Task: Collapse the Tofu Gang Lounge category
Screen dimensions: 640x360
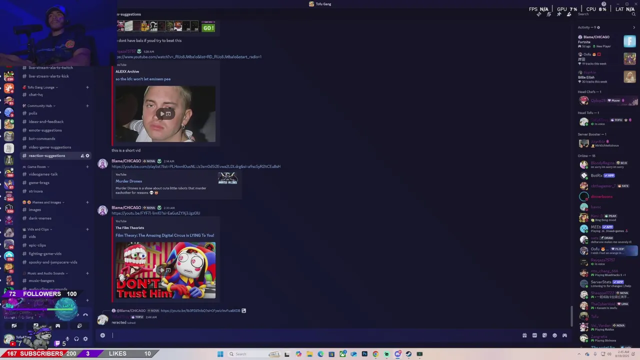Action: tap(42, 87)
